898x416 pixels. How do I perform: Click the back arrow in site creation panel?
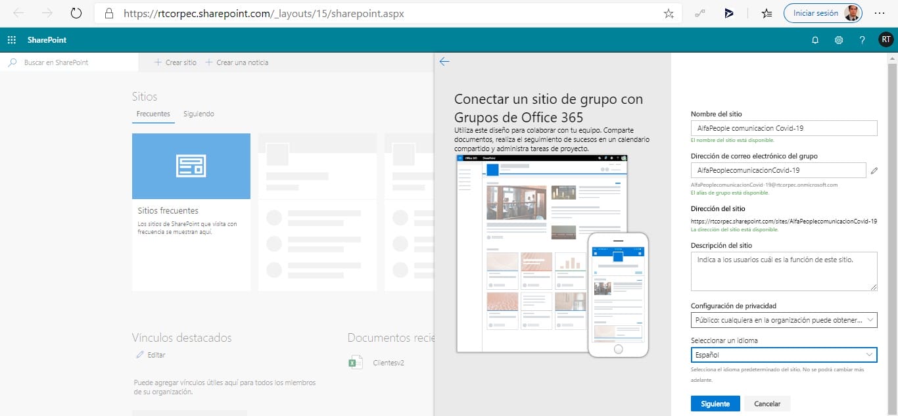[444, 62]
